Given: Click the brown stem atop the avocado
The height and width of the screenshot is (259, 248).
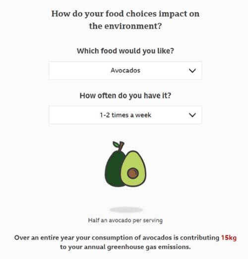Looking at the screenshot, I should click(x=122, y=146).
